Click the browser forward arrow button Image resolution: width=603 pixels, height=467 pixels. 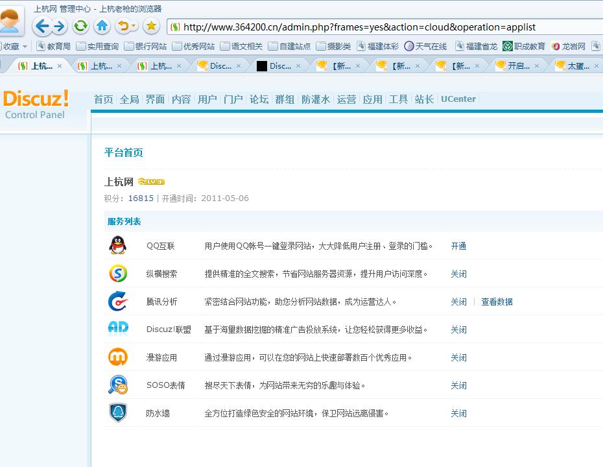coord(59,26)
